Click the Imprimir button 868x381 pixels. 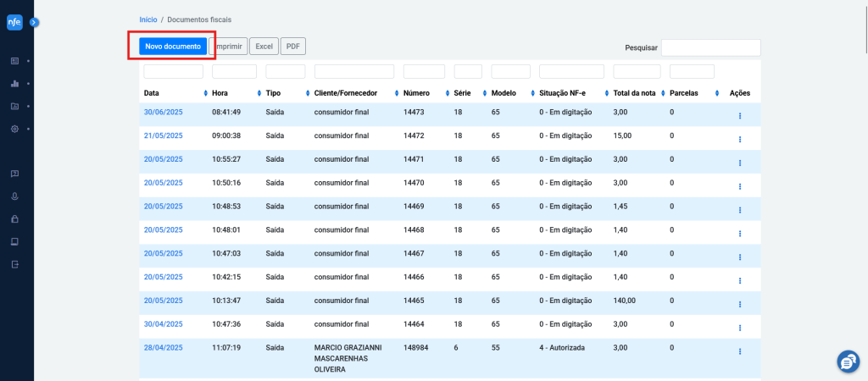click(x=229, y=47)
